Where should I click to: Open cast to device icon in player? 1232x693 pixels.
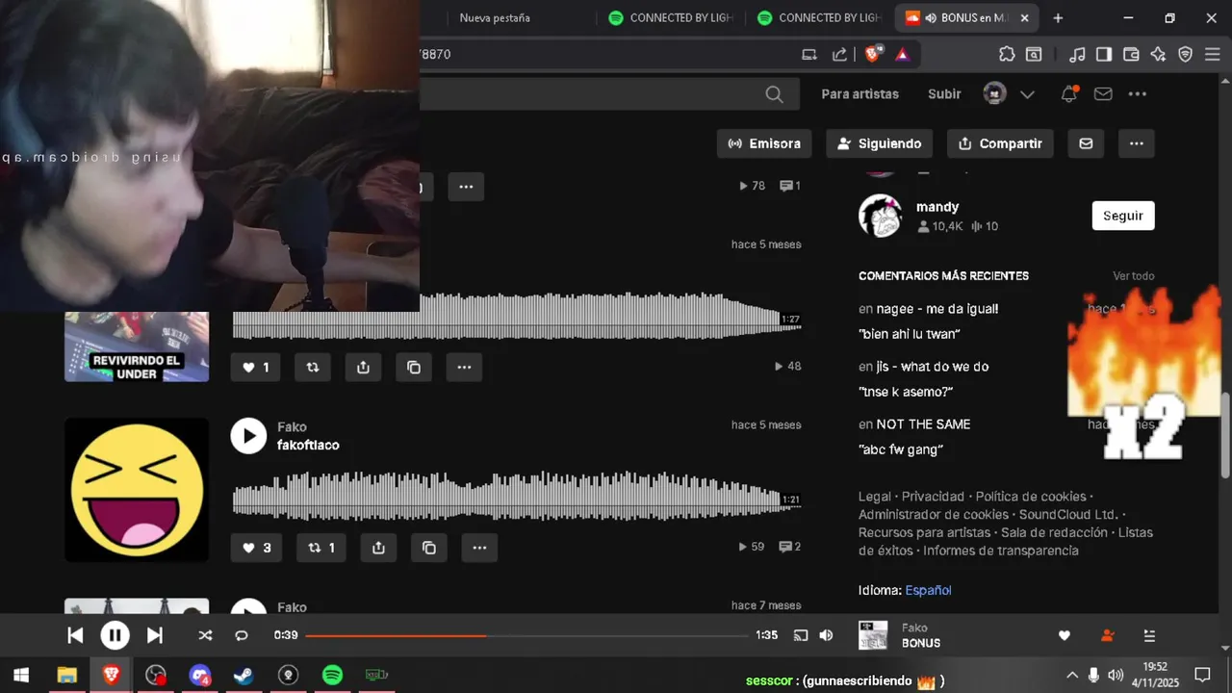pos(800,635)
